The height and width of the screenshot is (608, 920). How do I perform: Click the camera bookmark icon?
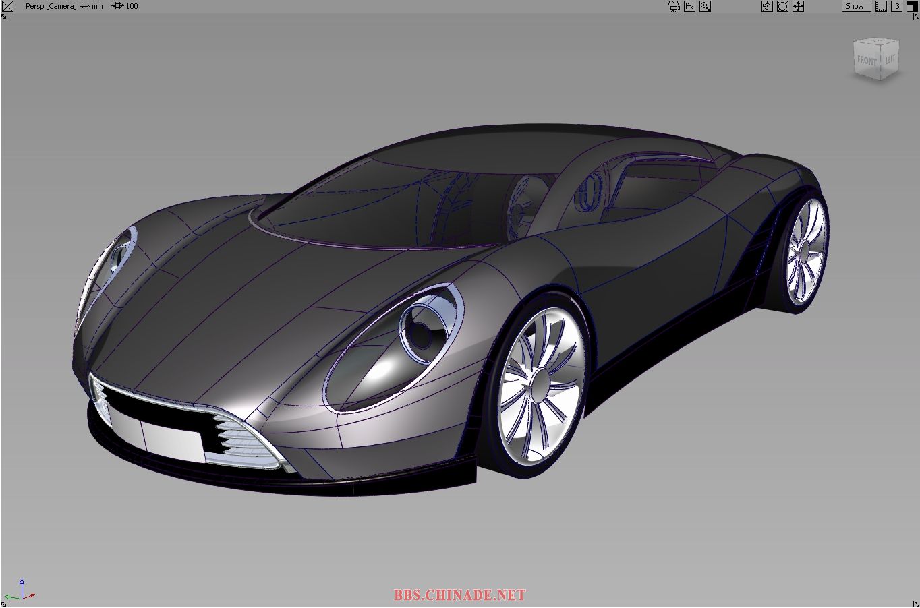click(x=689, y=6)
